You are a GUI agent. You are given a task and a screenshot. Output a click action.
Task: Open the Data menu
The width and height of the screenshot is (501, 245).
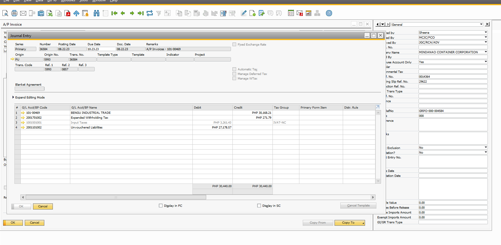(x=39, y=1)
